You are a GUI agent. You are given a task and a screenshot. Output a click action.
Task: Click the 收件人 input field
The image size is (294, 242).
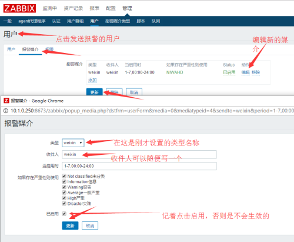pos(139,154)
